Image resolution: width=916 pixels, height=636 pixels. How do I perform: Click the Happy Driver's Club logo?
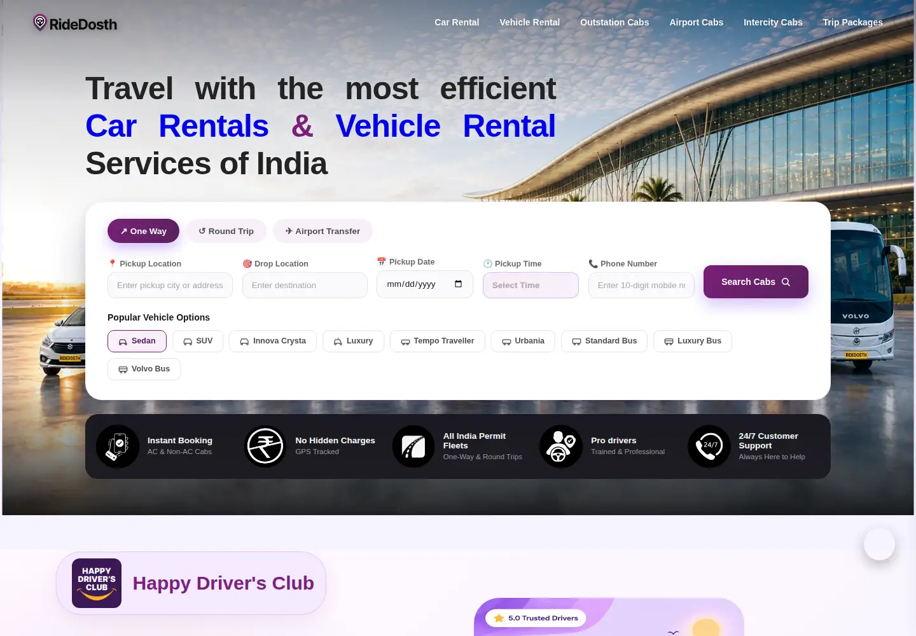click(97, 583)
